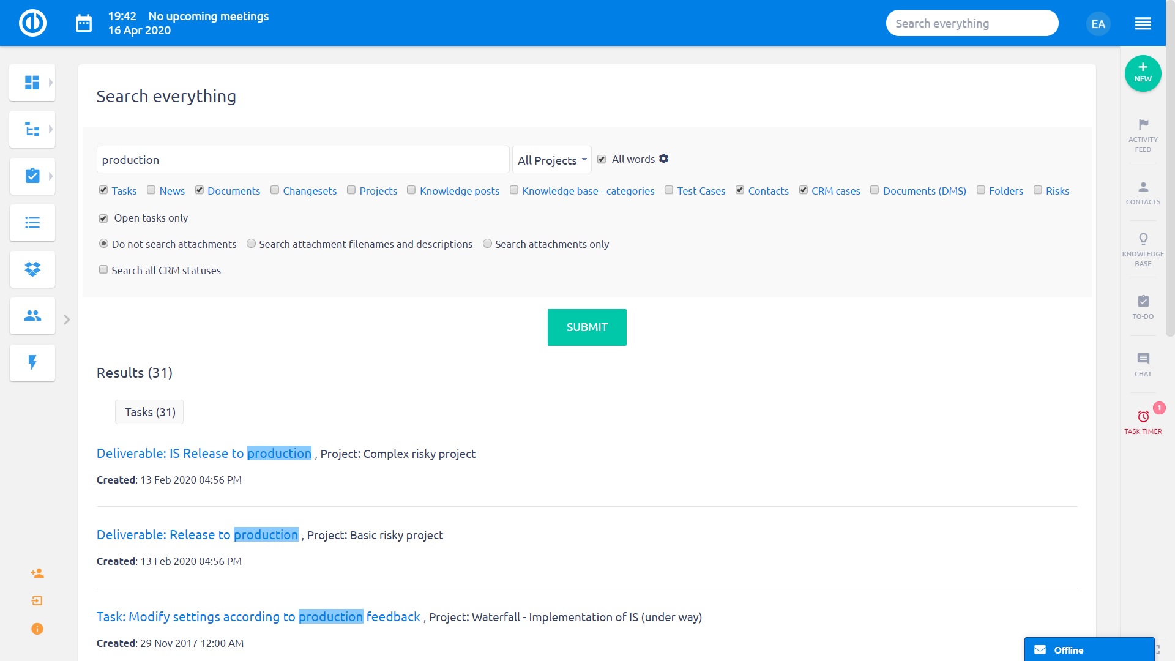Open the Task Timer
Image resolution: width=1175 pixels, height=661 pixels.
pos(1143,422)
